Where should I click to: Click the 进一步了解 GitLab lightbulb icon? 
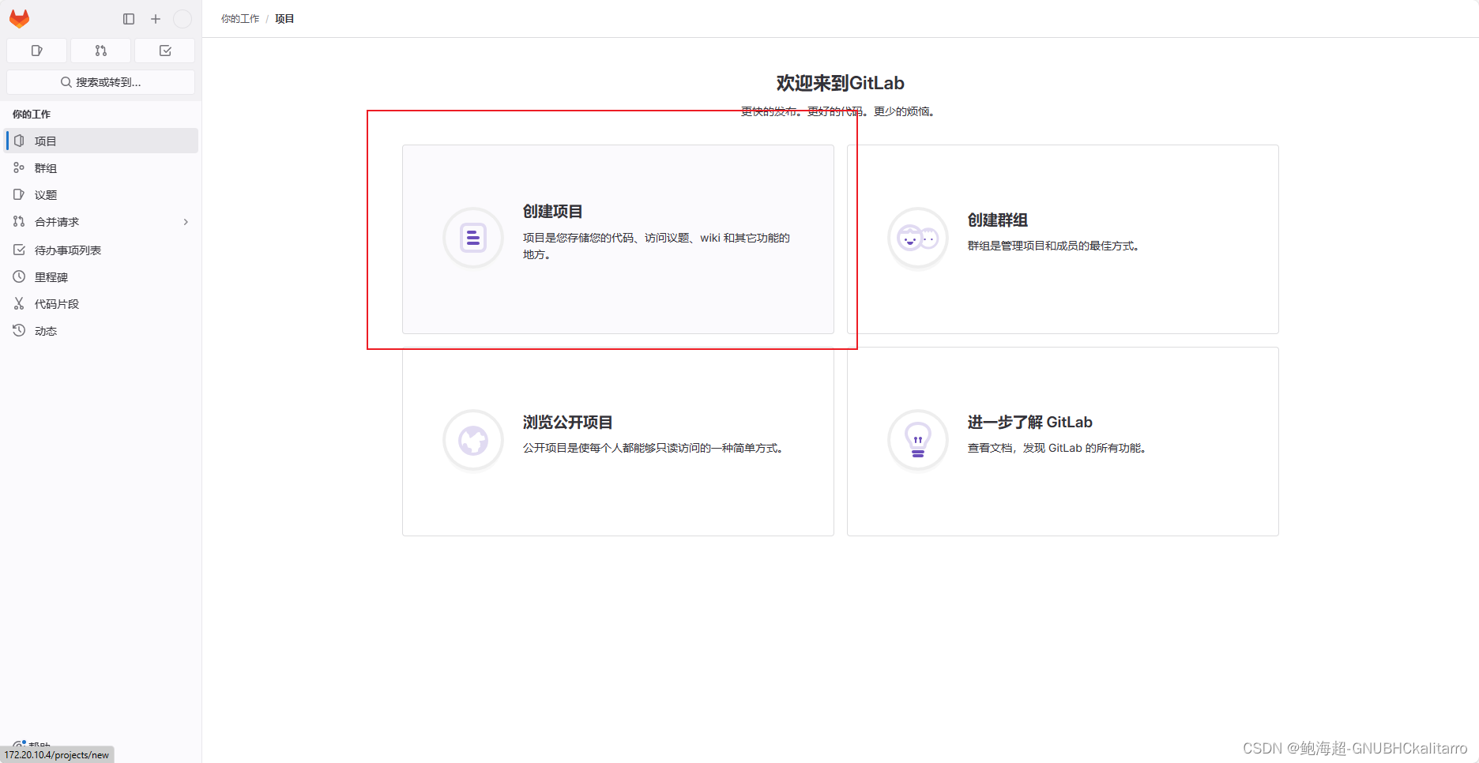tap(918, 440)
